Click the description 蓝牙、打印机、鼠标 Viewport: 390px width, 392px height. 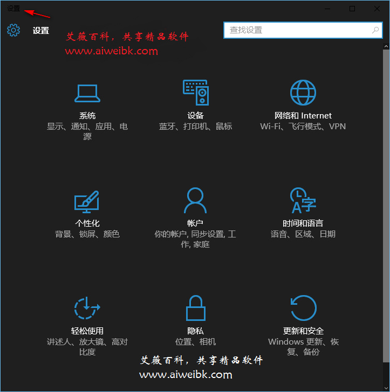tap(195, 127)
